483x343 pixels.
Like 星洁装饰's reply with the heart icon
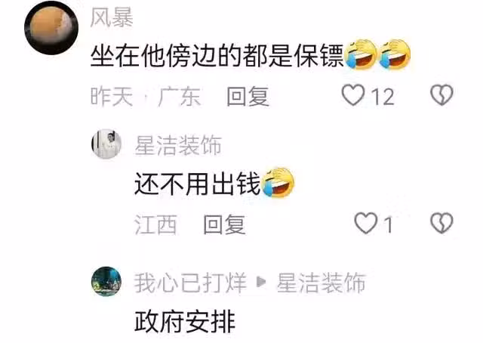366,223
